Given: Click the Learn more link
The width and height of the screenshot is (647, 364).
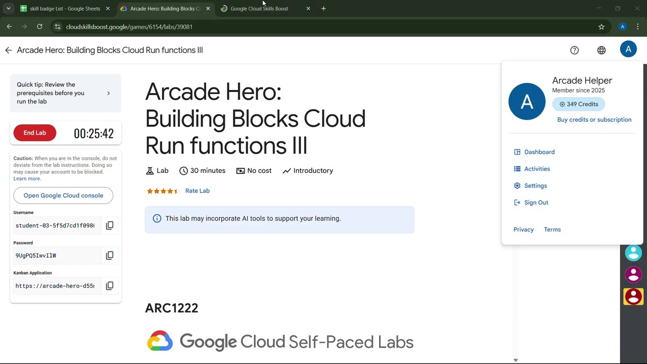Looking at the screenshot, I should [27, 178].
